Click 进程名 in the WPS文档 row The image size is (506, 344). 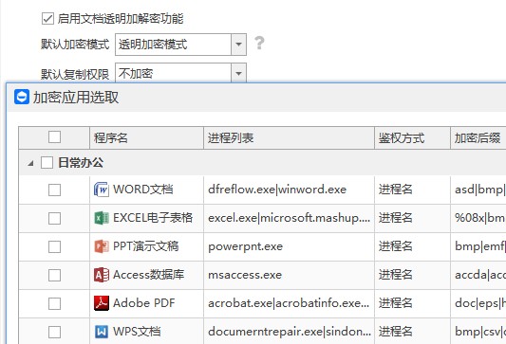pyautogui.click(x=396, y=332)
